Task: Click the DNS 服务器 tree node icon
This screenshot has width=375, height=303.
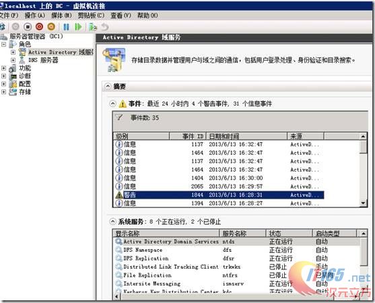Action: [x=22, y=60]
